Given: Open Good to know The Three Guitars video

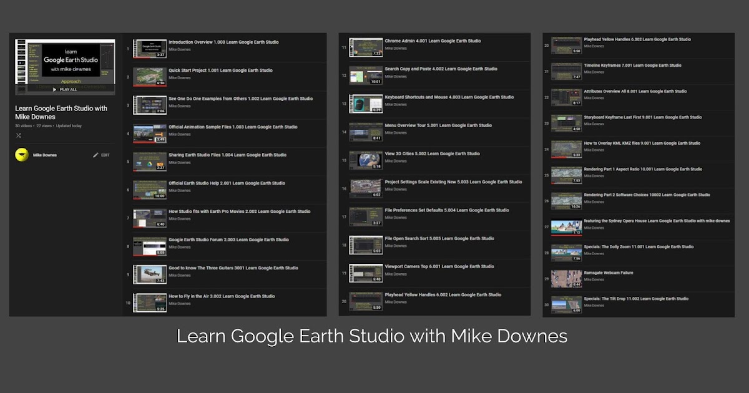Looking at the screenshot, I should pos(233,268).
